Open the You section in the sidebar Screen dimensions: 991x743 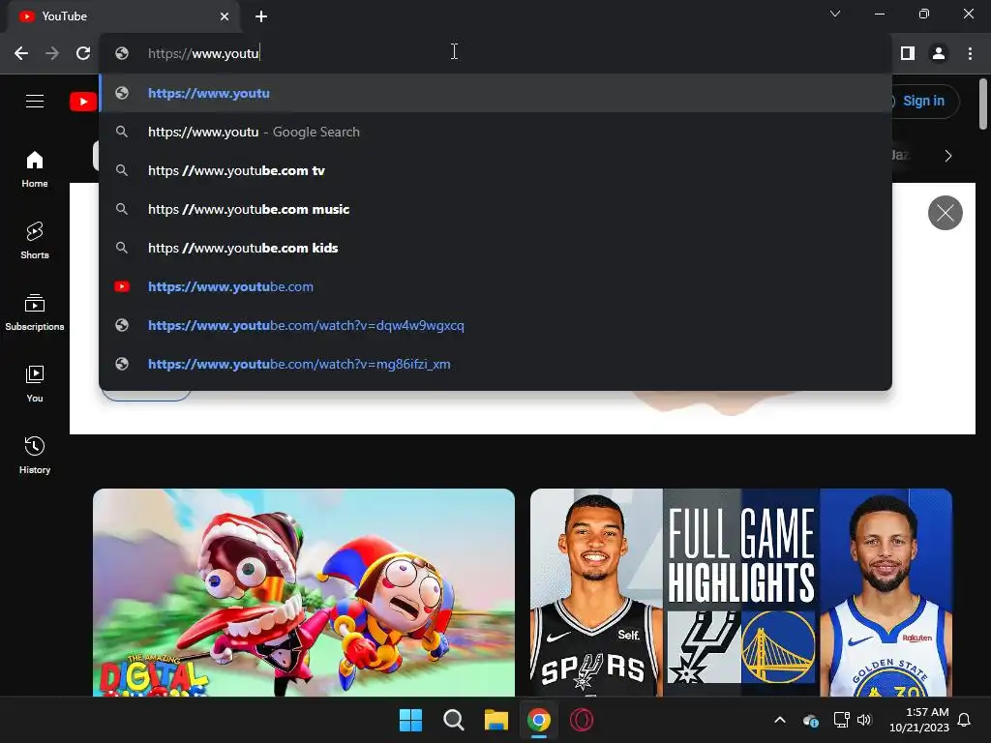click(x=35, y=383)
